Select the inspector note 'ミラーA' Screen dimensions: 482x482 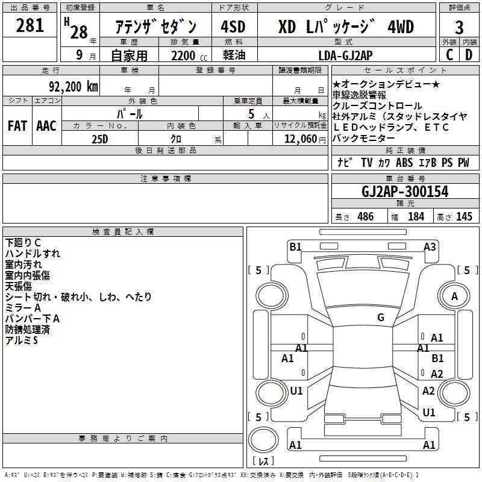[x=23, y=308]
